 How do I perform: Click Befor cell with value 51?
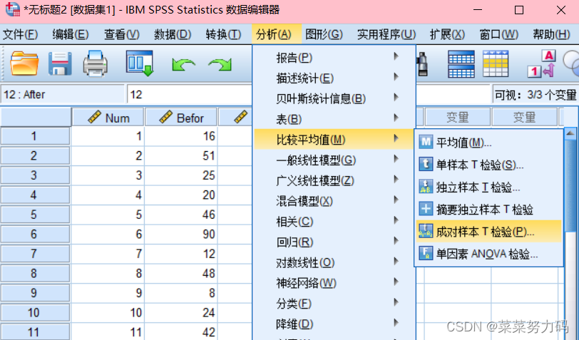click(181, 155)
